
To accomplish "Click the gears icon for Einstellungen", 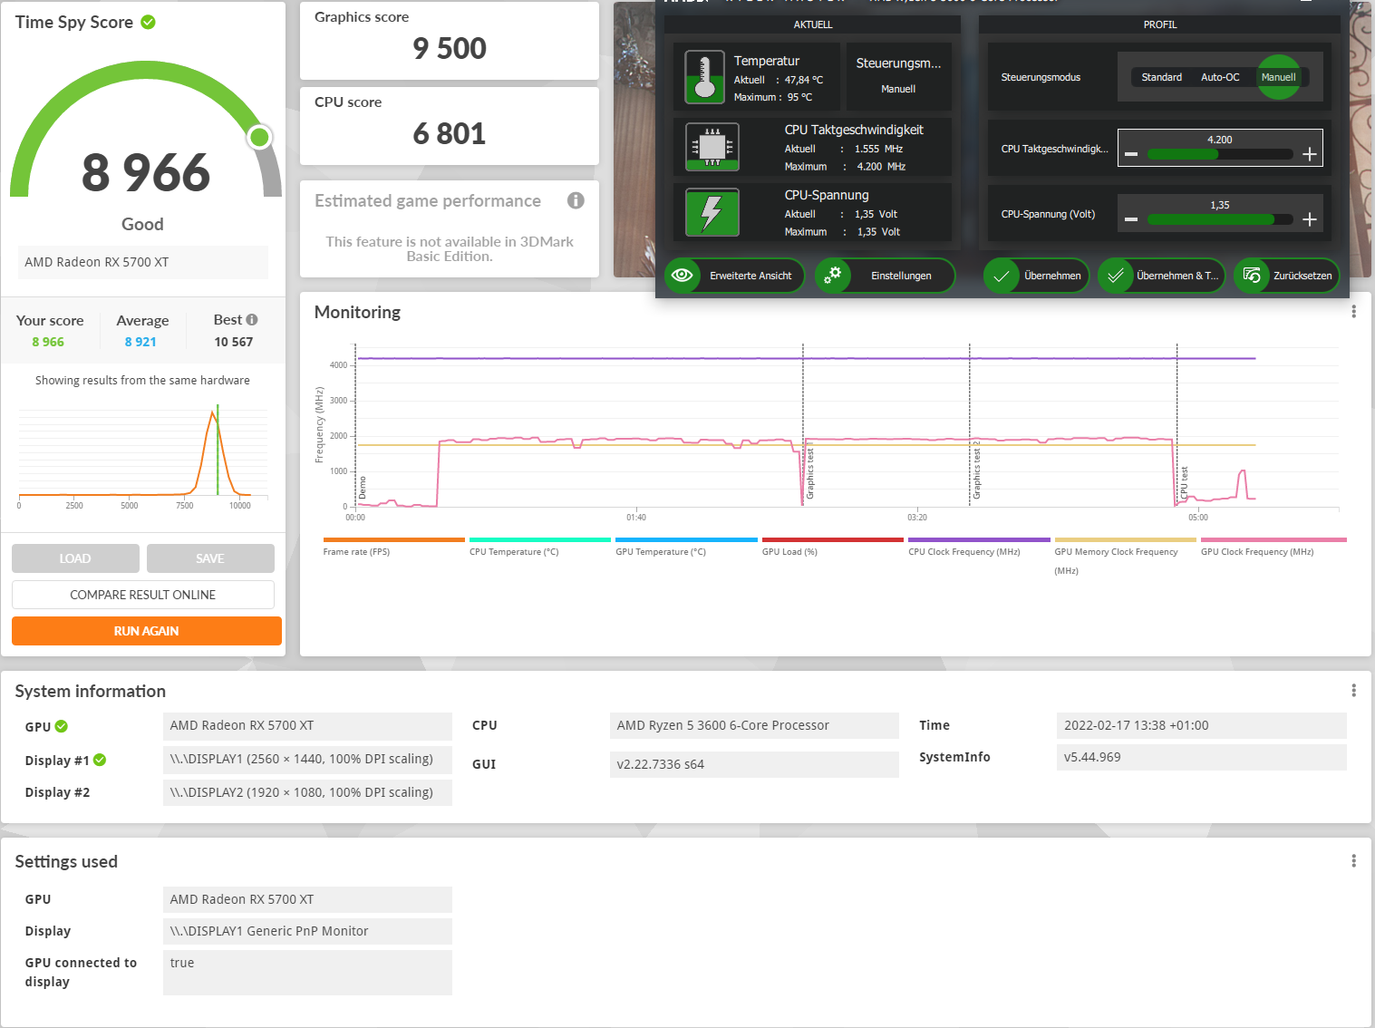I will coord(833,275).
